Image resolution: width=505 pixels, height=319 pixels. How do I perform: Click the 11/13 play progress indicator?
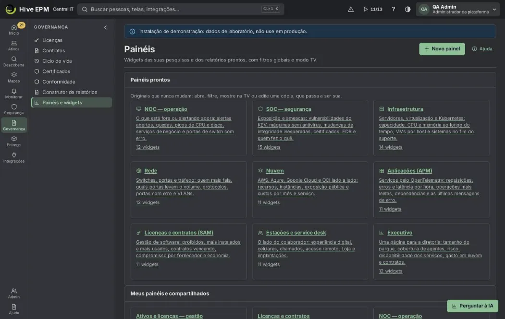click(373, 9)
